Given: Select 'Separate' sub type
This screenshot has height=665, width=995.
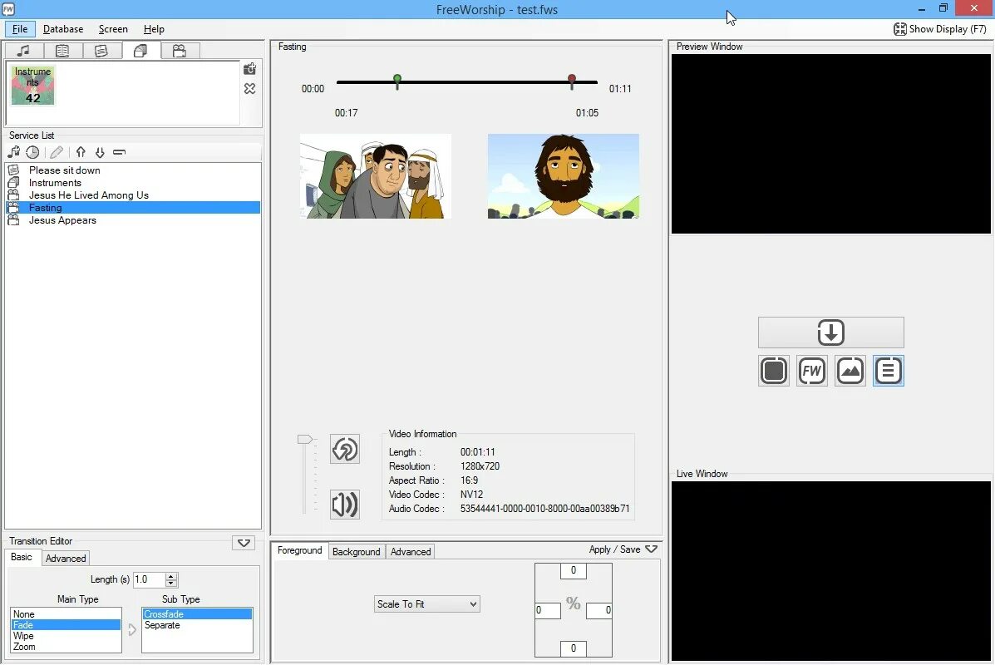Looking at the screenshot, I should point(197,625).
